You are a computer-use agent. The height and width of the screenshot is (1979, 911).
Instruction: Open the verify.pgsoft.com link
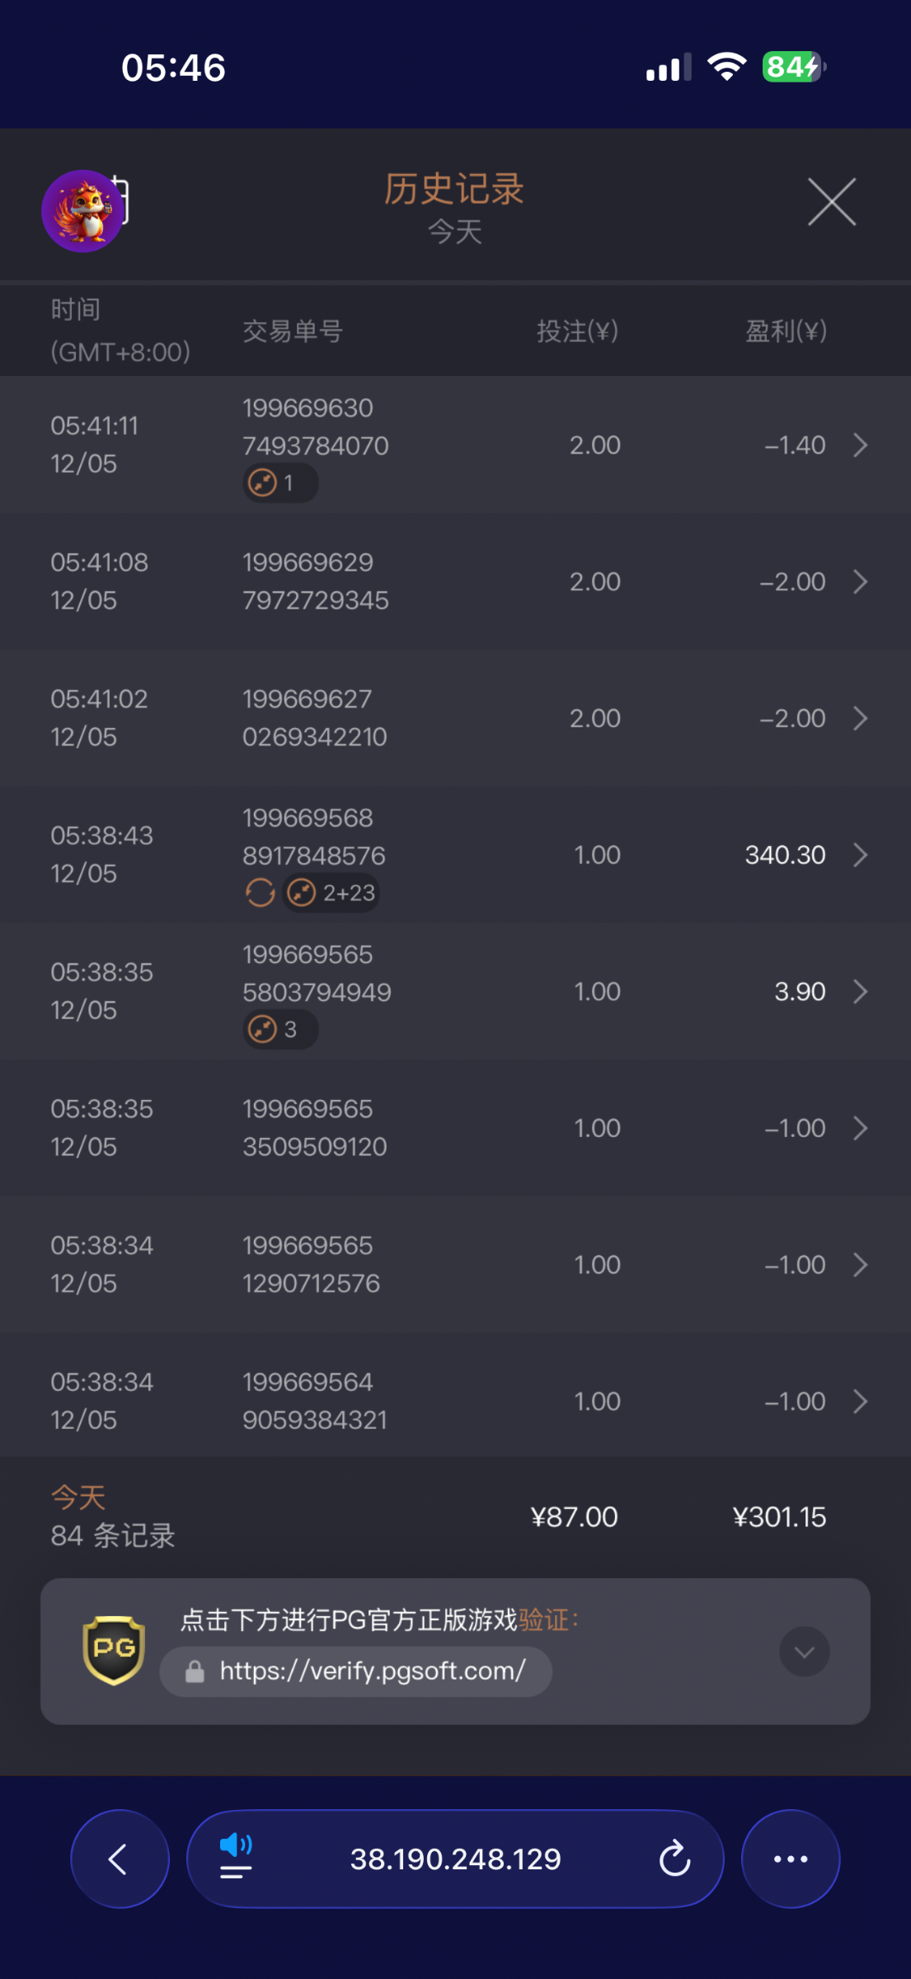pyautogui.click(x=372, y=1671)
